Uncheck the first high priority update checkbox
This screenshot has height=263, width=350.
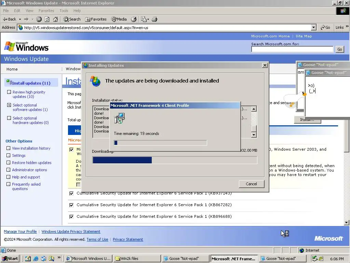tap(71, 150)
